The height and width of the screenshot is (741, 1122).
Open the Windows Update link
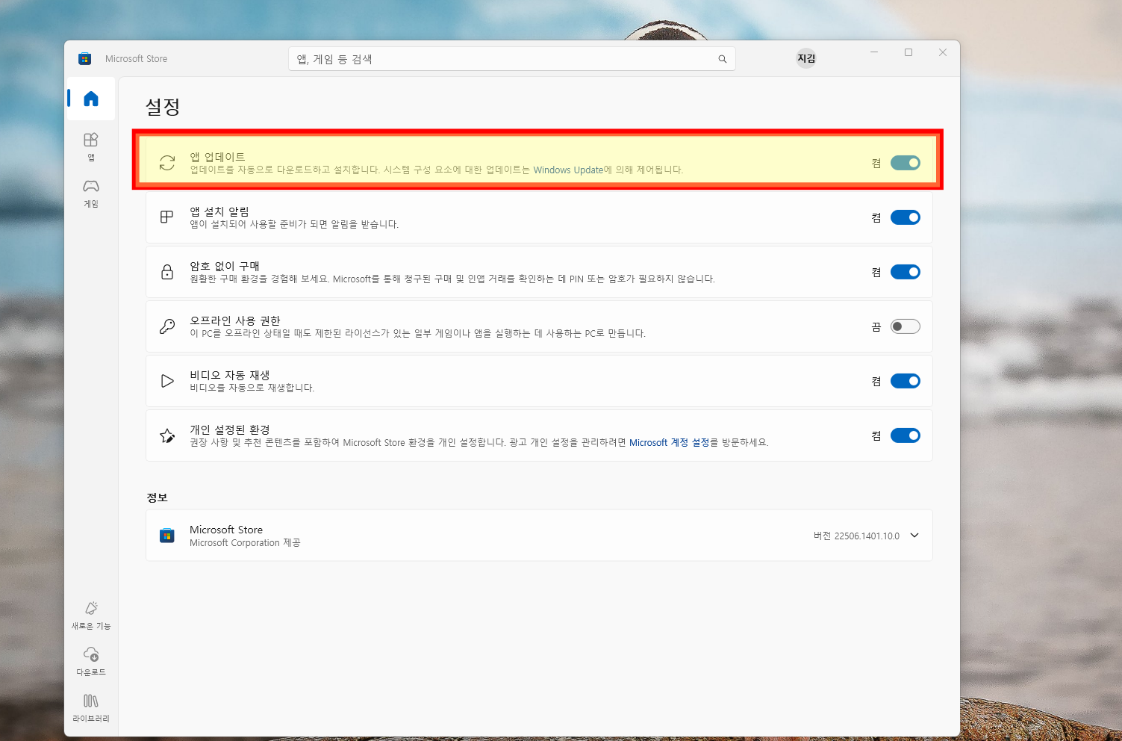tap(568, 170)
